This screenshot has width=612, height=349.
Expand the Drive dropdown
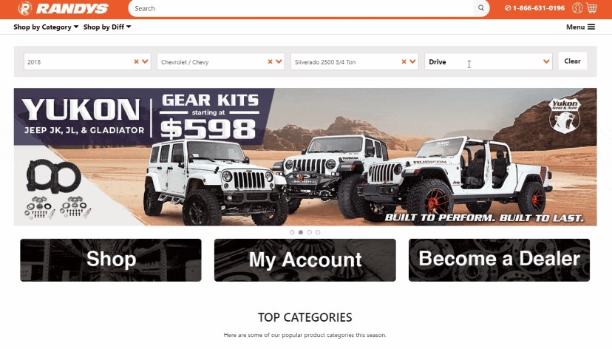click(x=489, y=61)
